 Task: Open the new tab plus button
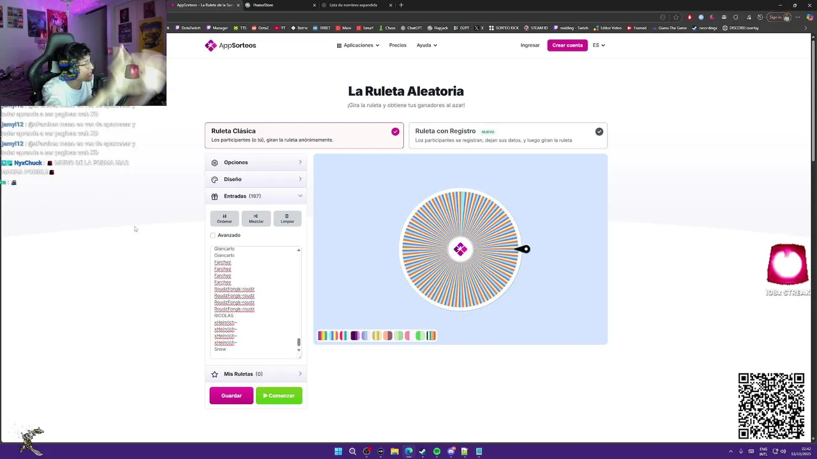tap(401, 5)
